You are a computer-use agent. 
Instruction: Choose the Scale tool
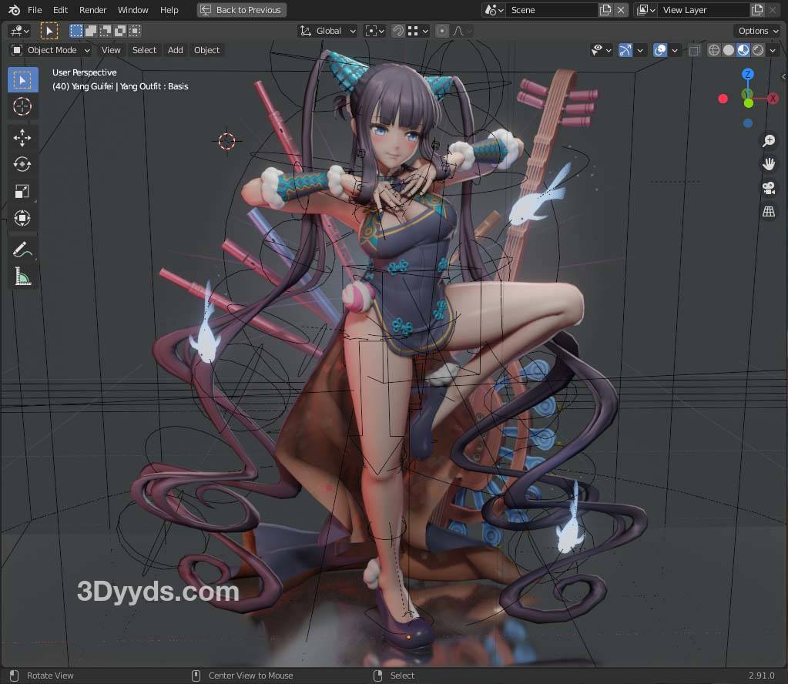pyautogui.click(x=22, y=191)
